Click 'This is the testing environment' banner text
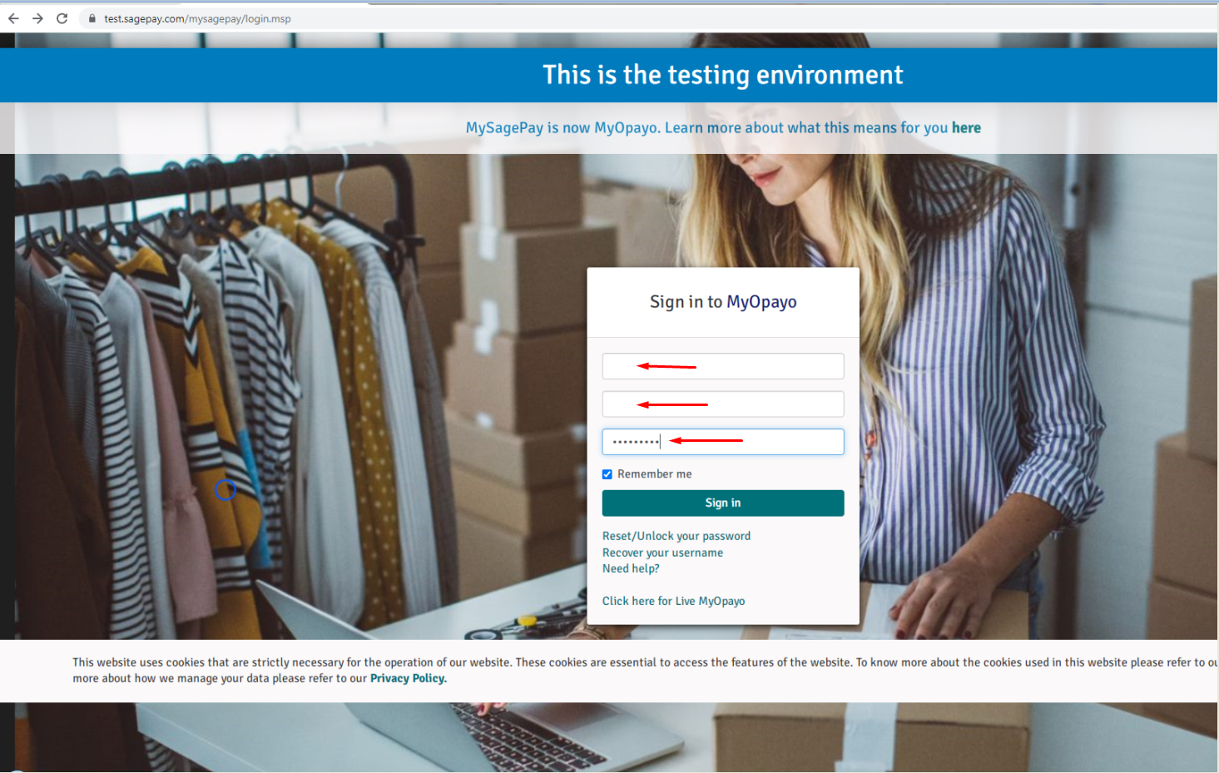The width and height of the screenshot is (1219, 773). (723, 75)
